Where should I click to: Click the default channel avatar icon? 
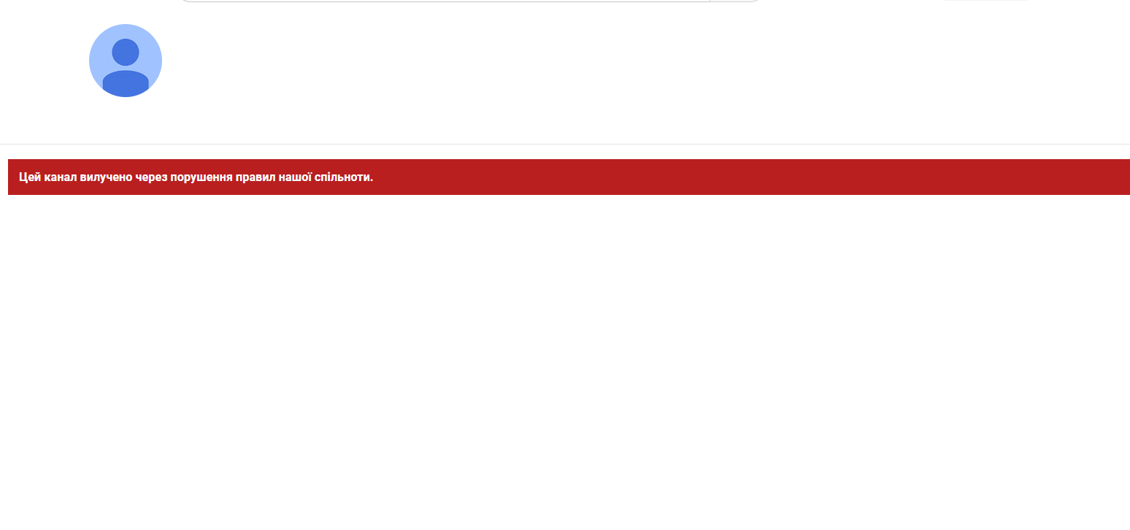(126, 61)
